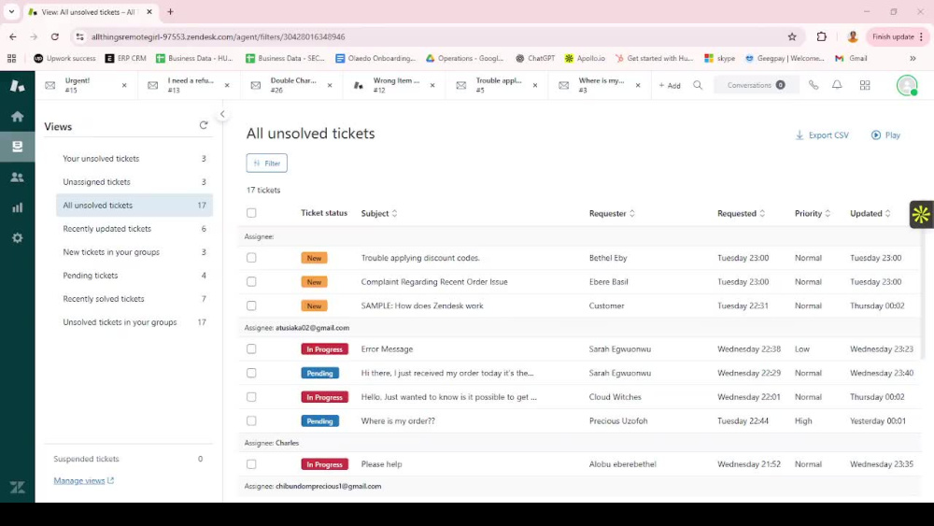Open the Chrome tab search dropdown
The width and height of the screenshot is (934, 526).
click(x=11, y=12)
